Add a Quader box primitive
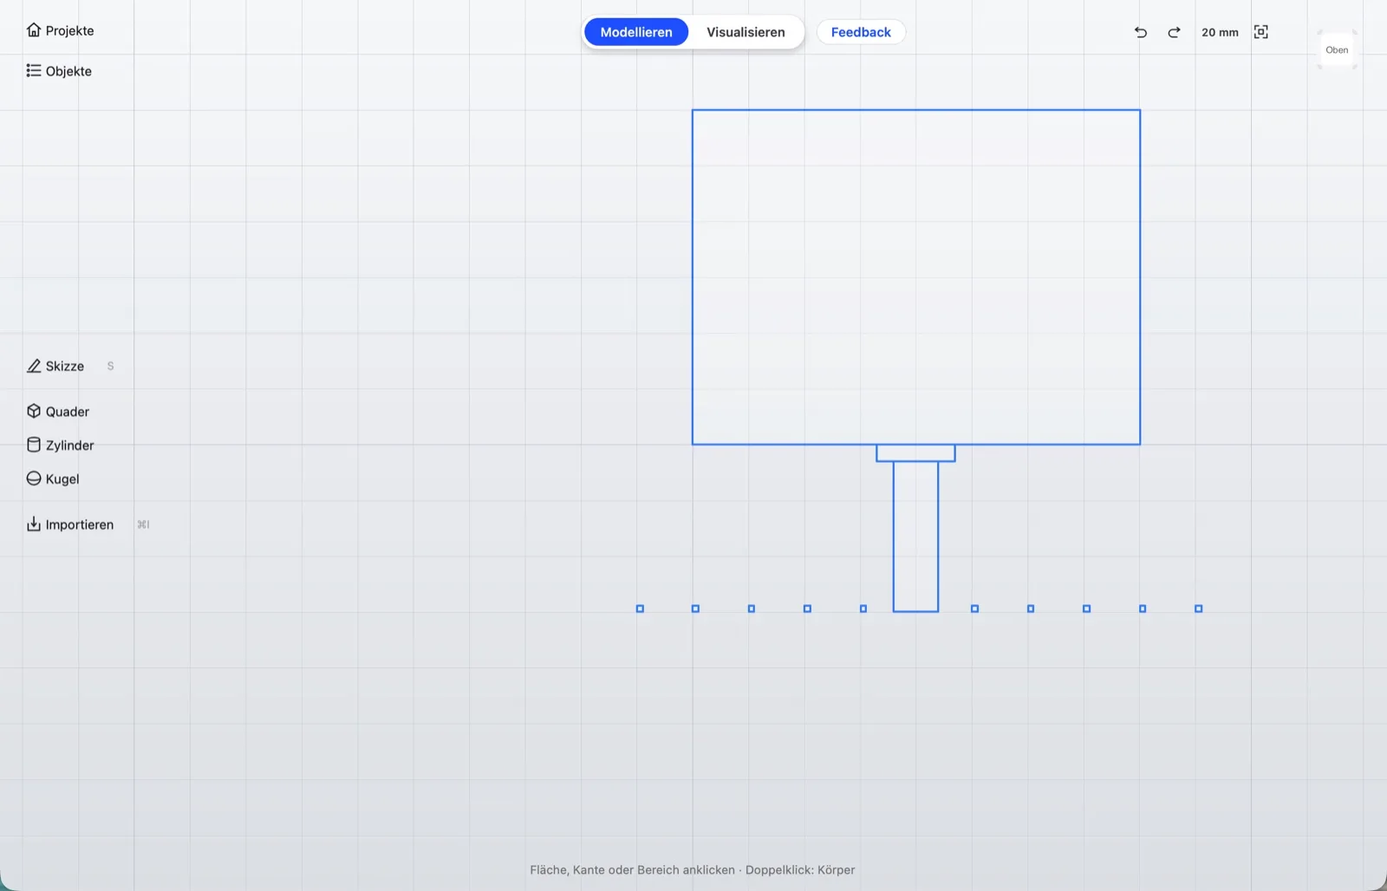The image size is (1387, 891). (58, 412)
